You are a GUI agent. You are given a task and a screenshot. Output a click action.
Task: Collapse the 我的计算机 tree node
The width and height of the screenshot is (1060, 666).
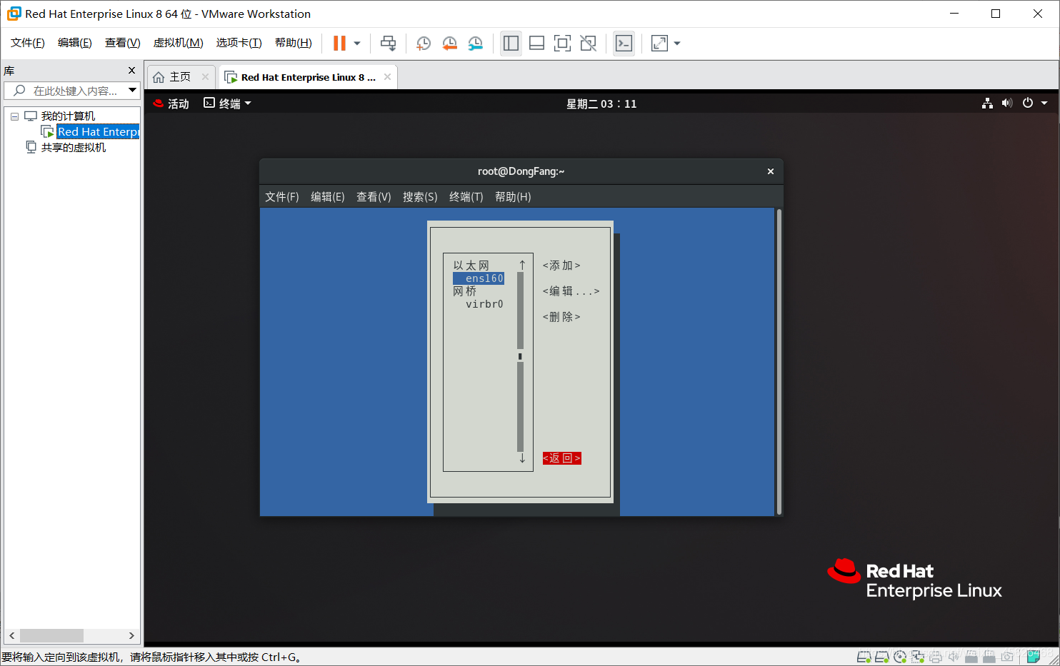point(14,116)
